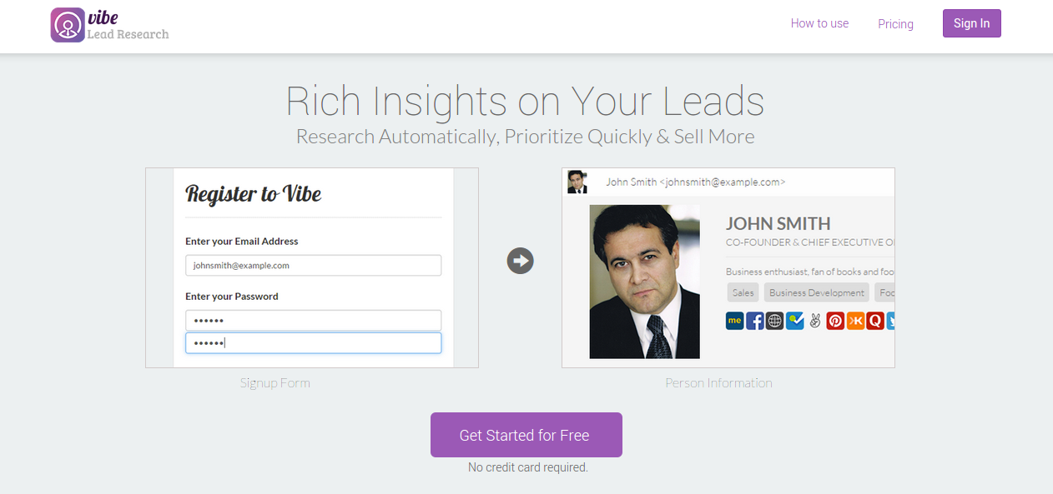
Task: Open the Klout icon on the person card
Action: pos(855,321)
